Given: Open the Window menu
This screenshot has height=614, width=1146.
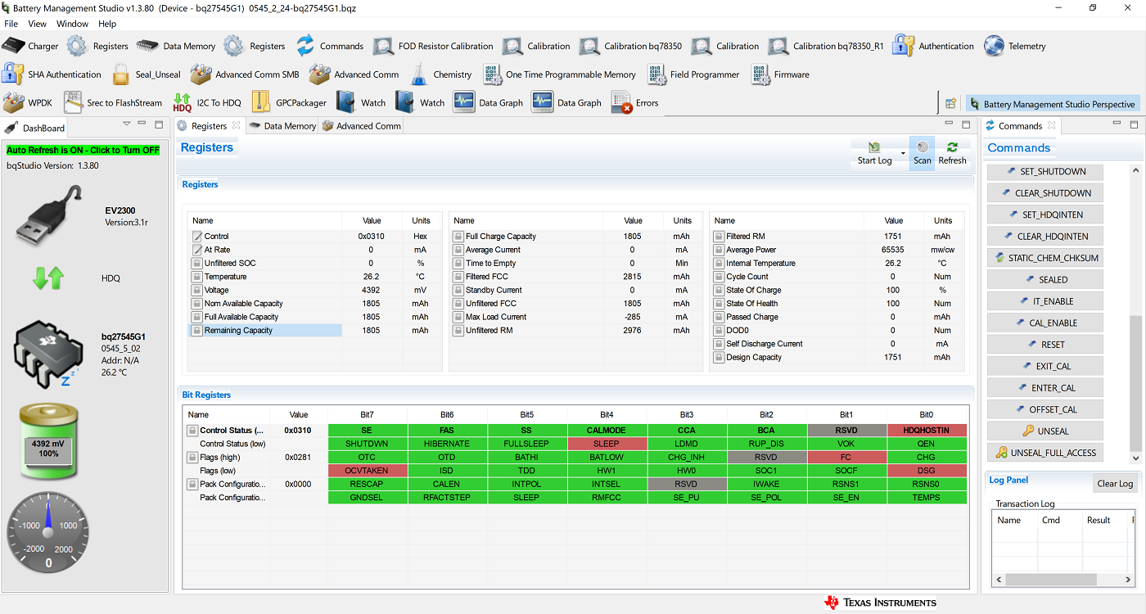Looking at the screenshot, I should tap(72, 24).
